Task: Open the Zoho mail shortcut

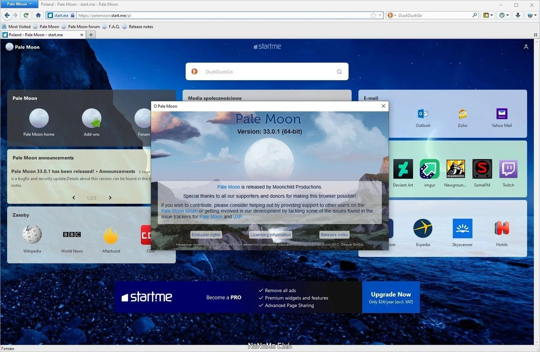Action: 463,118
